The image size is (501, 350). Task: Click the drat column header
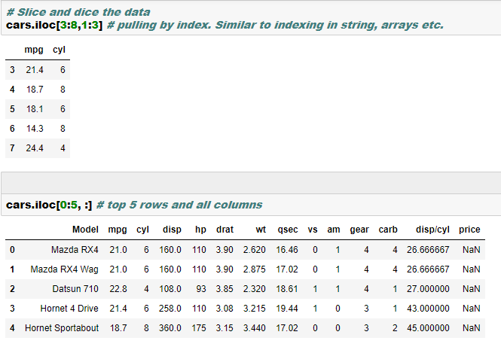pyautogui.click(x=224, y=230)
